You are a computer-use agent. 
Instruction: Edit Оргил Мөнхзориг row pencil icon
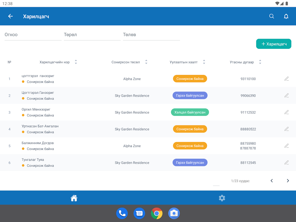coord(286,112)
